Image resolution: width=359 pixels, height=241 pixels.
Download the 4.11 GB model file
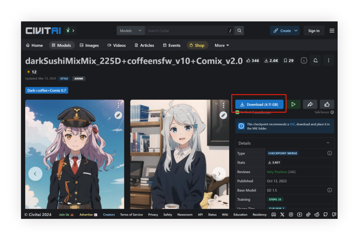[x=259, y=104]
